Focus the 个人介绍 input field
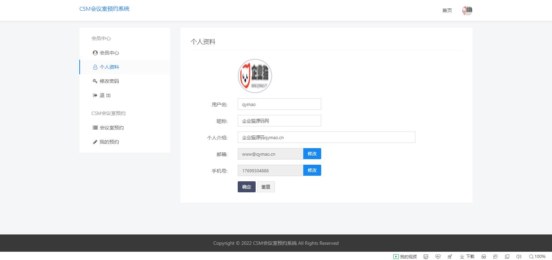552x260 pixels. click(x=326, y=137)
